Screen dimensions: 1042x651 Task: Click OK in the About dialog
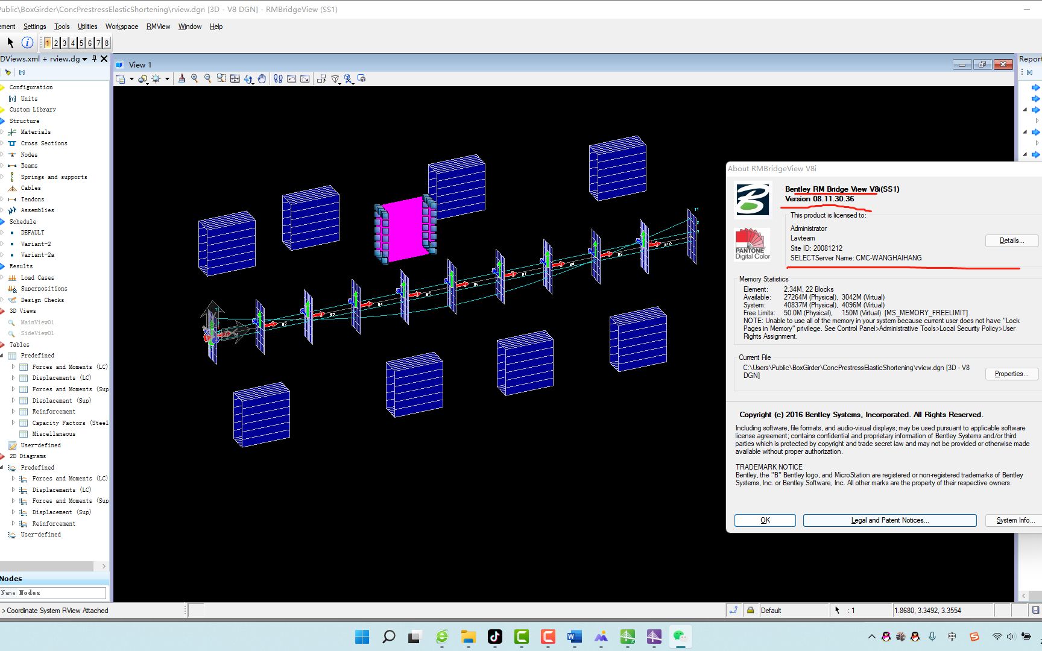(765, 520)
